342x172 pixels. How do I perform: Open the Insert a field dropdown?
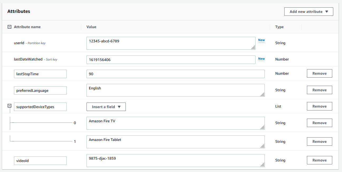pyautogui.click(x=106, y=107)
